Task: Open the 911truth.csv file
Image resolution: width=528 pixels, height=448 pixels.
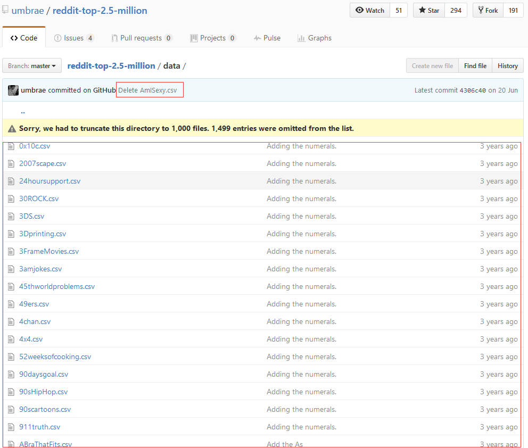Action: [40, 427]
